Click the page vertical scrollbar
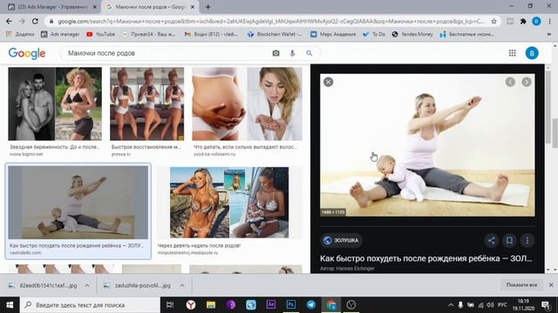The width and height of the screenshot is (558, 313). coord(555,133)
